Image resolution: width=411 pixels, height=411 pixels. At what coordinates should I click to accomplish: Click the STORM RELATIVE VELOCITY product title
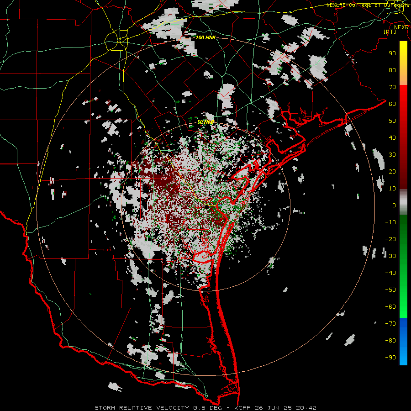click(x=142, y=408)
